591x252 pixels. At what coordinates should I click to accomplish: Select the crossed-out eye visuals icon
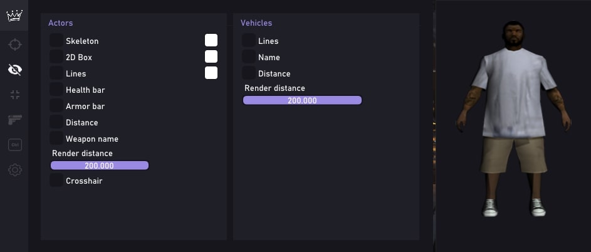coord(14,70)
